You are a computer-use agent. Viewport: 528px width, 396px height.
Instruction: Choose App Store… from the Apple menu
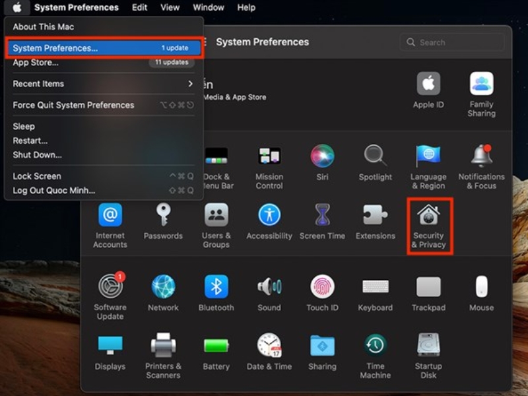pyautogui.click(x=104, y=62)
